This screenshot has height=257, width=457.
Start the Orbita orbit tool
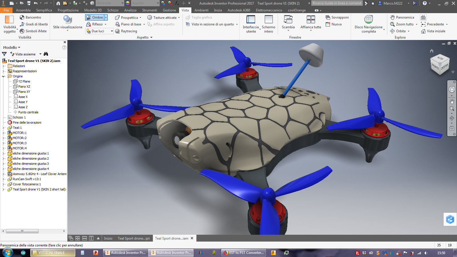pos(398,31)
